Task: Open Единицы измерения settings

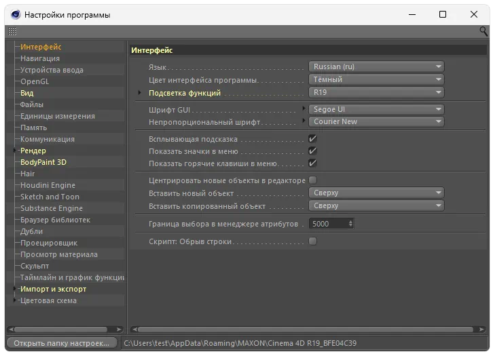Action: (x=58, y=116)
